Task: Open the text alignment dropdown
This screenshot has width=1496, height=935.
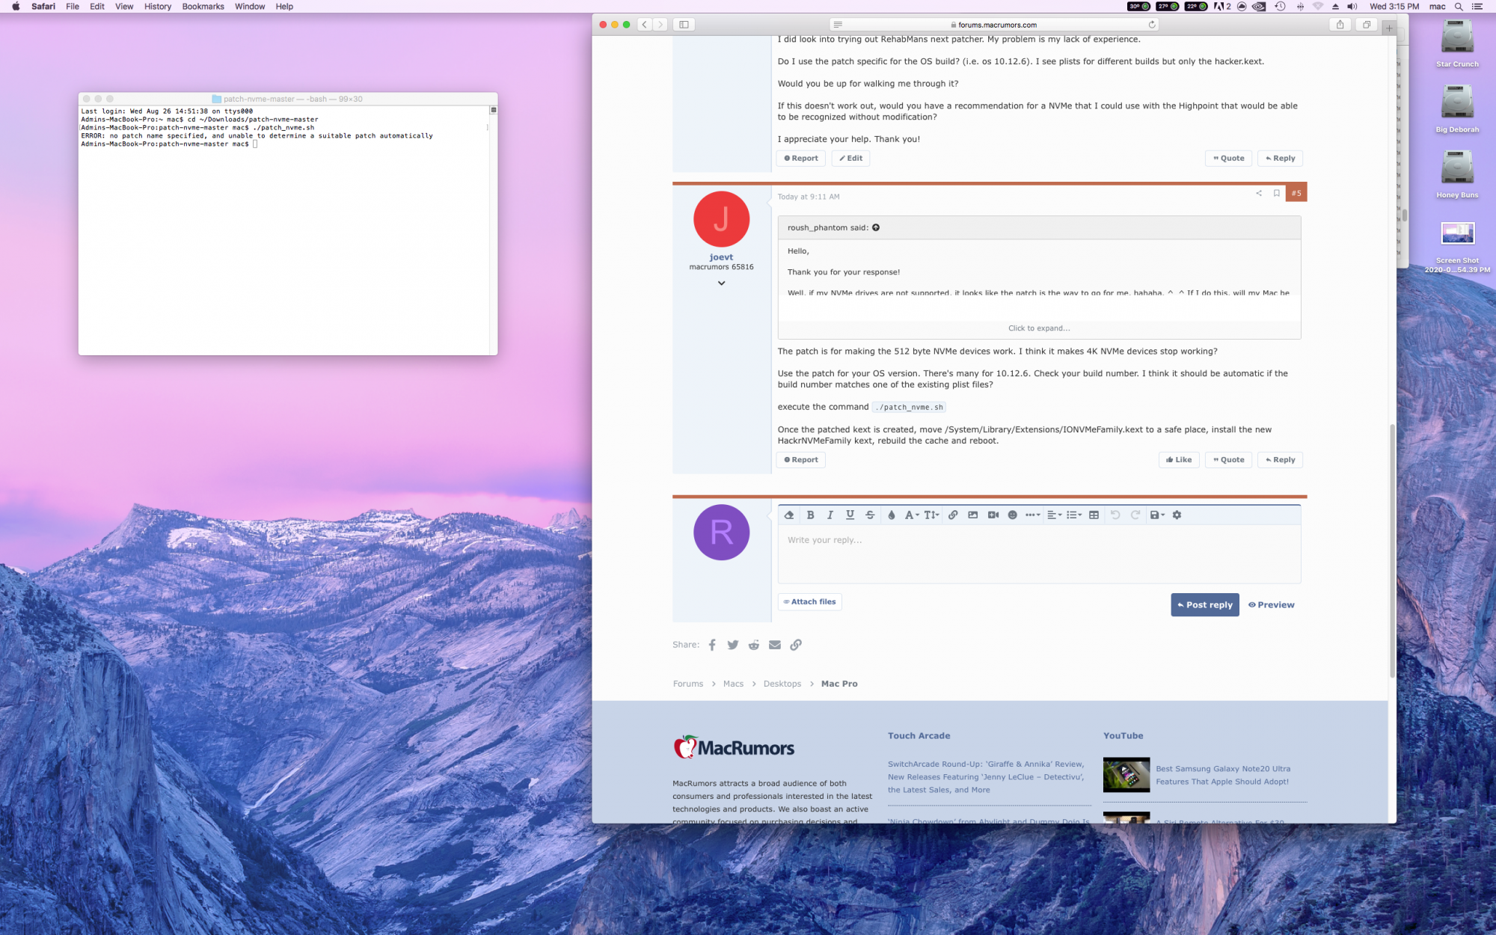Action: (1055, 515)
